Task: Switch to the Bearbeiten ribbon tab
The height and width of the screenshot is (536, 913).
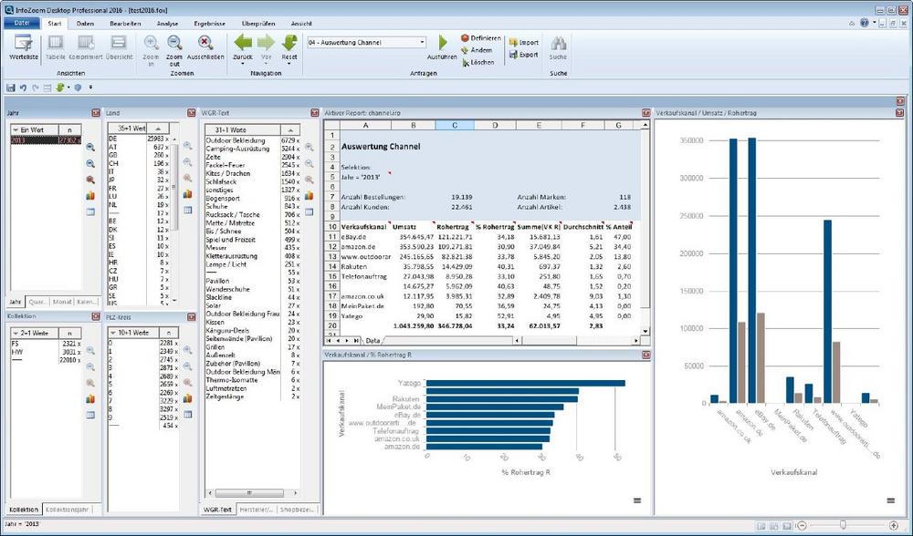Action: pos(125,24)
